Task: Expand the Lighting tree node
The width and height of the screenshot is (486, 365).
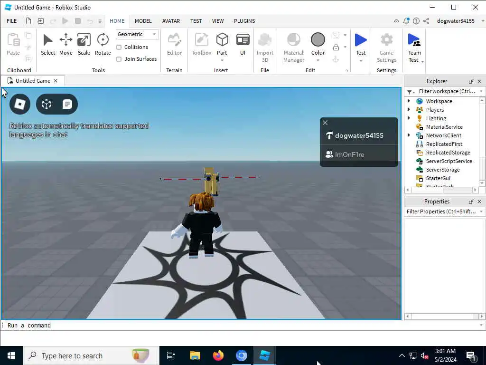Action: click(409, 118)
